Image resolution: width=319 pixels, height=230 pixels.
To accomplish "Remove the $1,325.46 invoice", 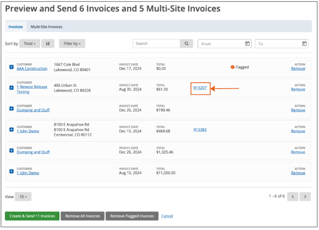I will (298, 152).
